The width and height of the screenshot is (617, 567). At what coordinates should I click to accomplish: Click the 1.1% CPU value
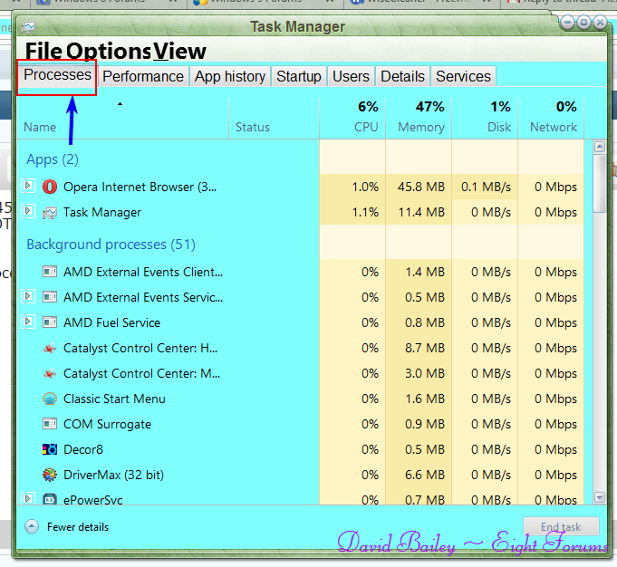point(365,212)
